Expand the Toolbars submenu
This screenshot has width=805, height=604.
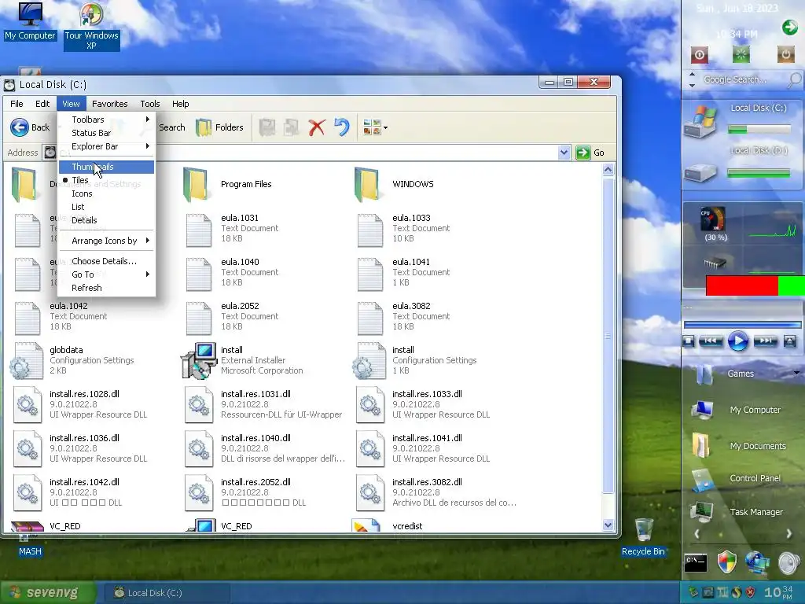coord(106,120)
